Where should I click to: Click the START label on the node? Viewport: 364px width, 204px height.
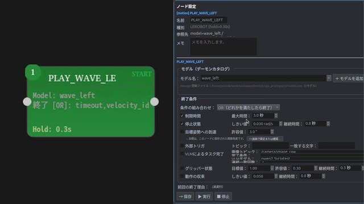coord(142,74)
